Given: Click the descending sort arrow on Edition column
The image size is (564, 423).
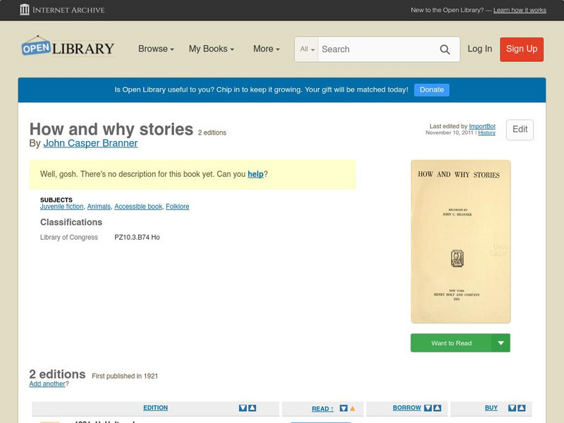Looking at the screenshot, I should (x=244, y=407).
